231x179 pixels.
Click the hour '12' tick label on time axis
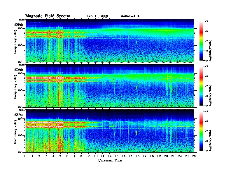pyautogui.click(x=110, y=156)
